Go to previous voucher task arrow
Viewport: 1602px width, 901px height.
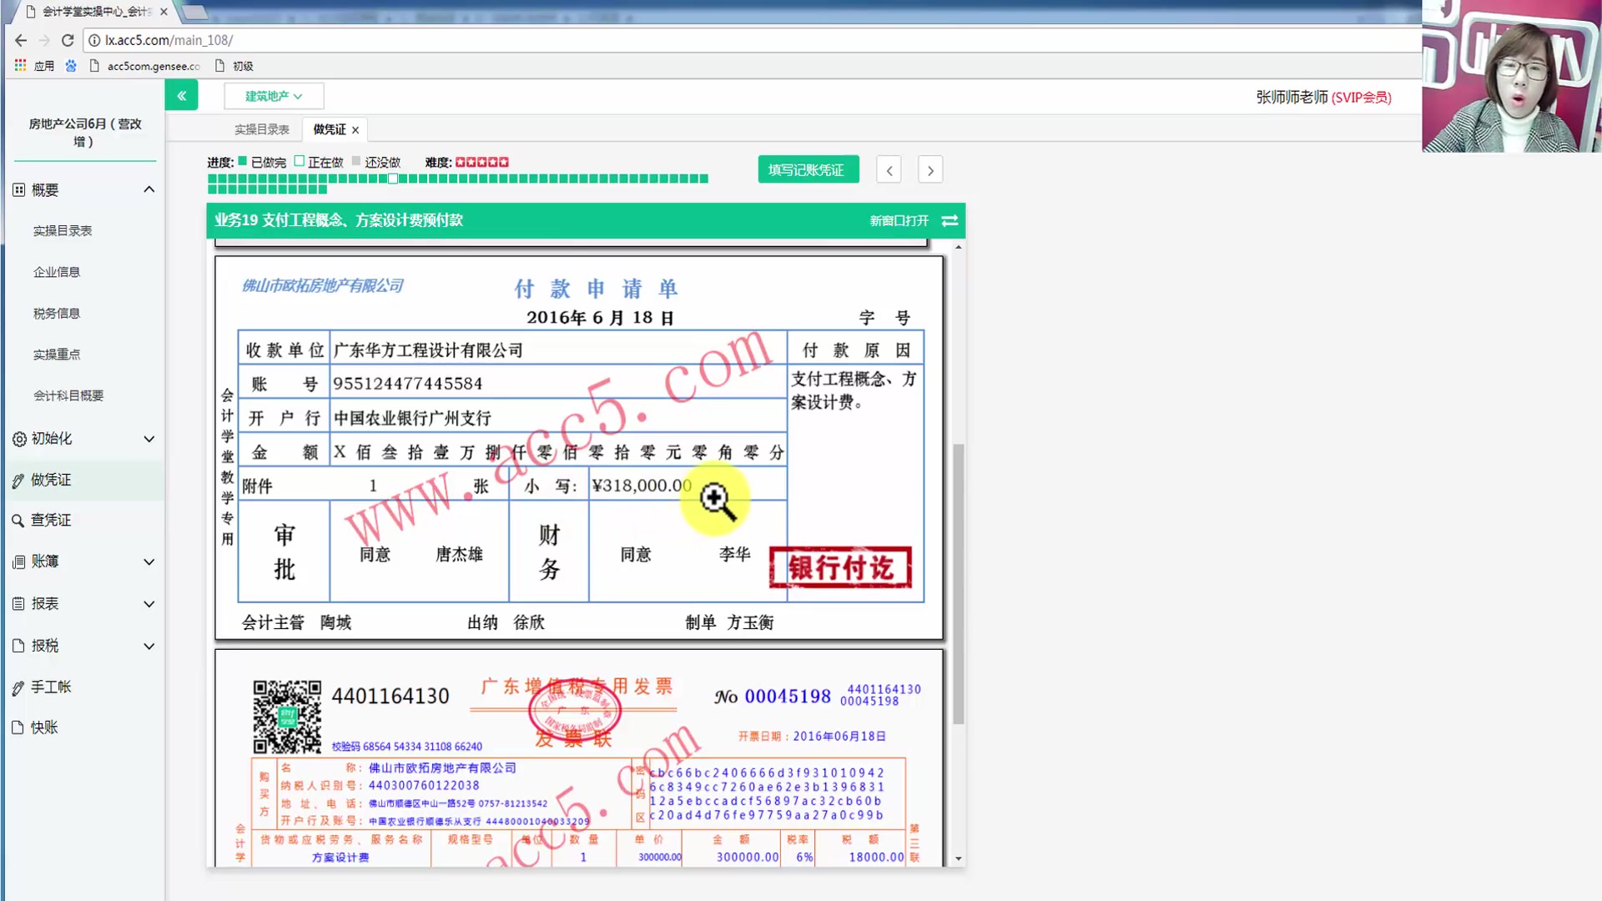pyautogui.click(x=889, y=170)
